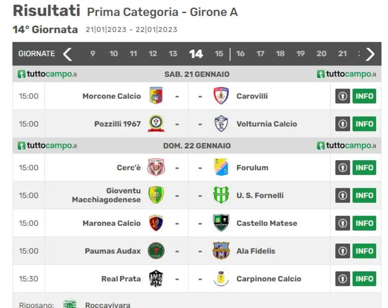Screen dimensions: 388x308
Task: Click the Volturnia Calcio shield logo
Action: (x=221, y=124)
